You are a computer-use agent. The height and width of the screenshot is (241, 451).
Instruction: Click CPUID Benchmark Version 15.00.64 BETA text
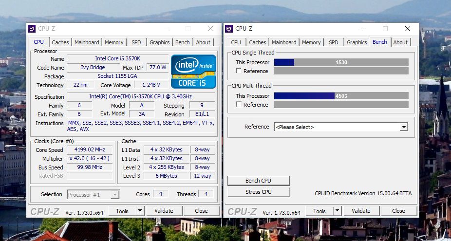[x=363, y=194]
